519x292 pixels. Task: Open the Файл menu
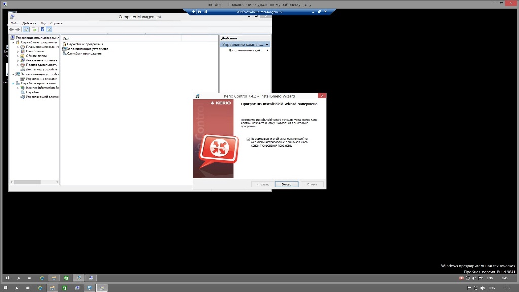click(14, 23)
